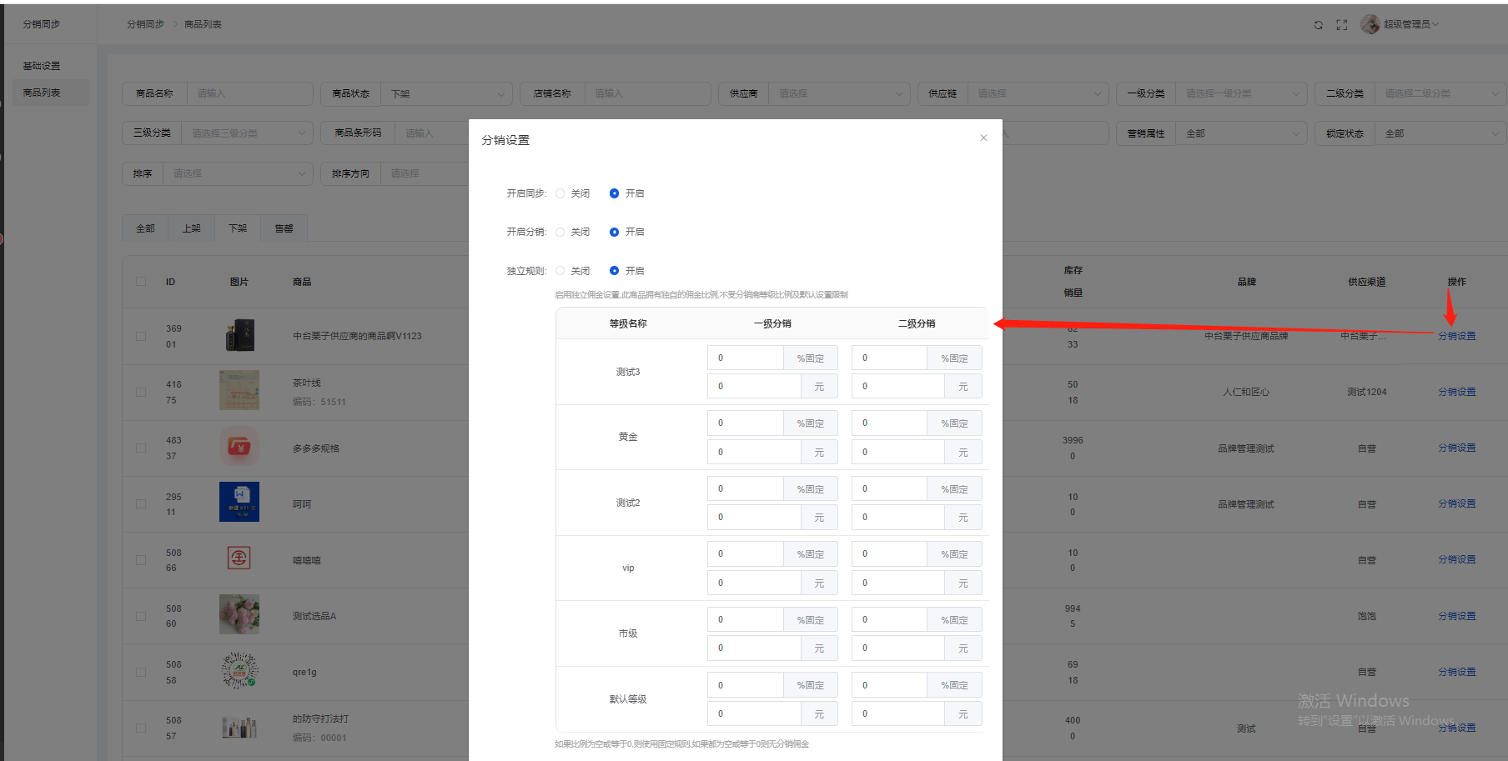Click the qre1g QR code thumbnail

pyautogui.click(x=239, y=670)
